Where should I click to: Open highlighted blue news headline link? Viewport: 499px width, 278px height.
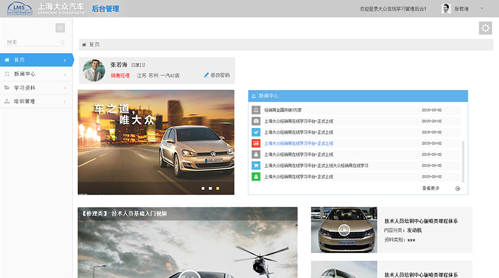[298, 143]
